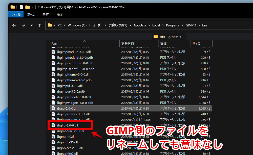Viewport: 253px width, 155px height.
Task: Click the DLL icon of libgio-2.0-0.dll
Action: click(x=53, y=108)
